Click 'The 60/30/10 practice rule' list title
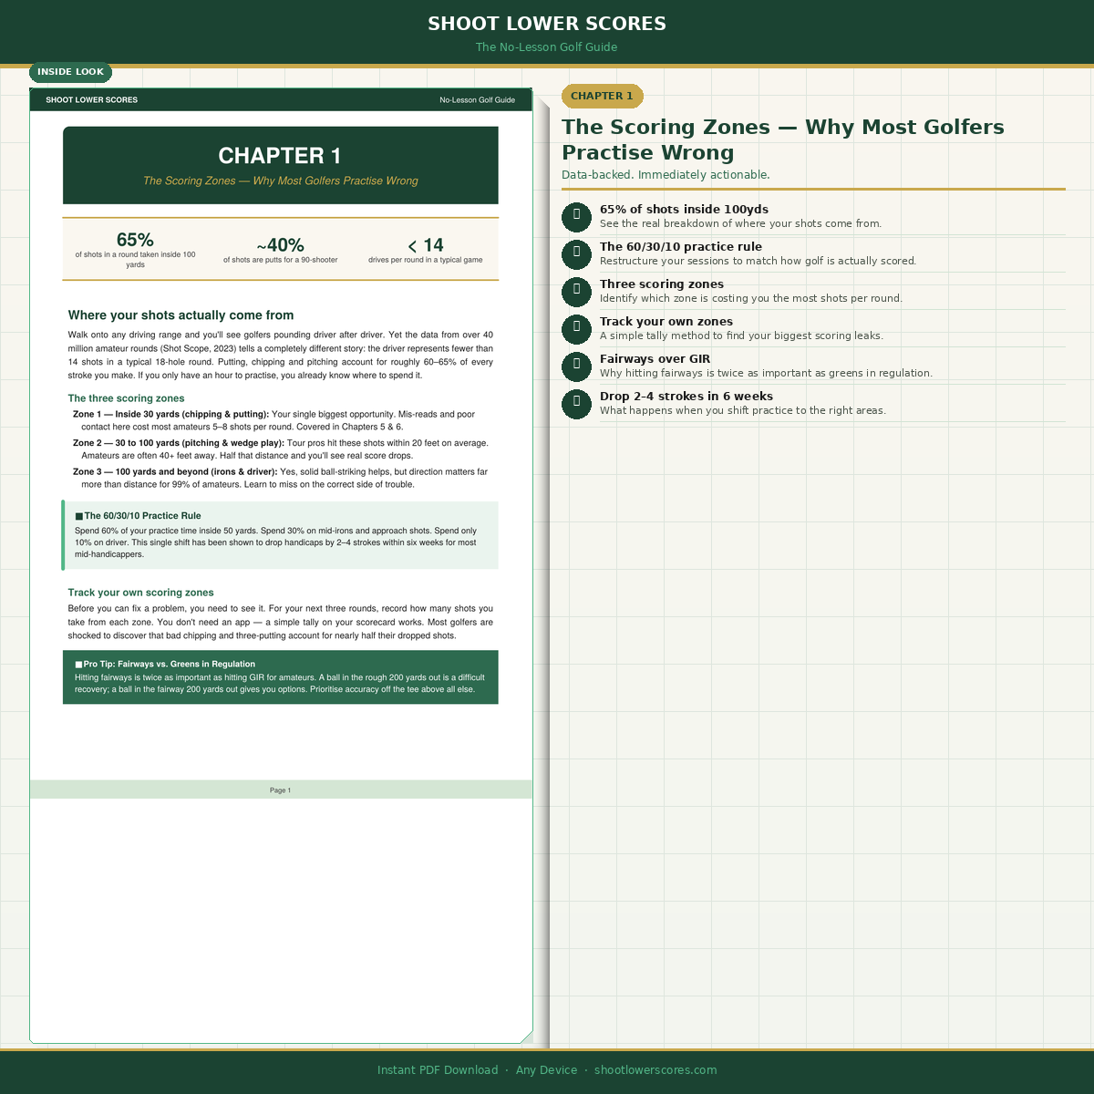This screenshot has width=1094, height=1094. (x=681, y=247)
